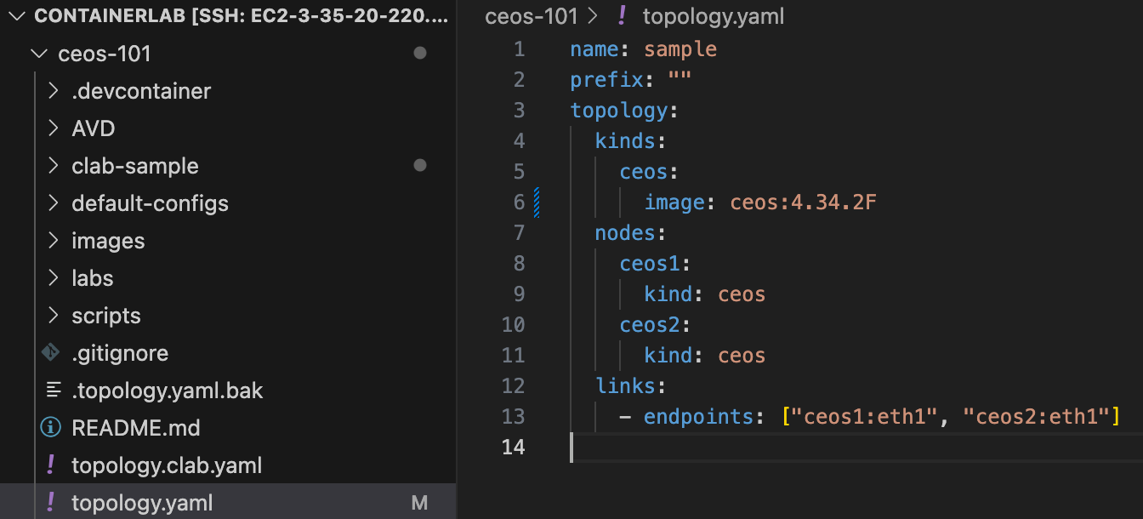
Task: Click the change marker in gutter at line 6
Action: 537,202
